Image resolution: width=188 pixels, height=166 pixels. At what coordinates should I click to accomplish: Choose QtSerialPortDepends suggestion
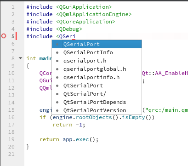(x=97, y=102)
